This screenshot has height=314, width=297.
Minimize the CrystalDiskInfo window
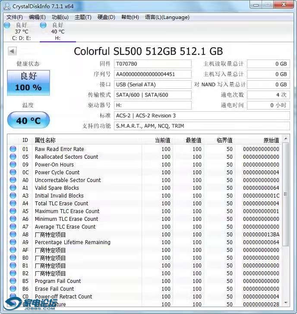256,5
